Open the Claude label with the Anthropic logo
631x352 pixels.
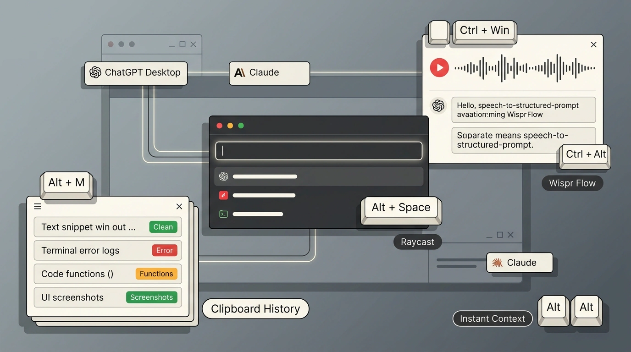click(269, 73)
